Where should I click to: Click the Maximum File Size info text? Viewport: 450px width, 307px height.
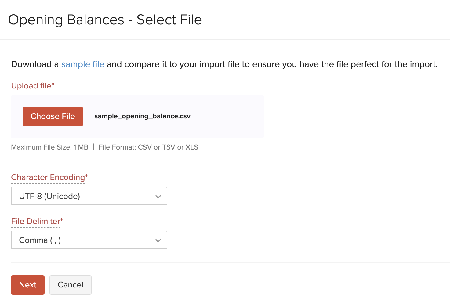pos(50,147)
